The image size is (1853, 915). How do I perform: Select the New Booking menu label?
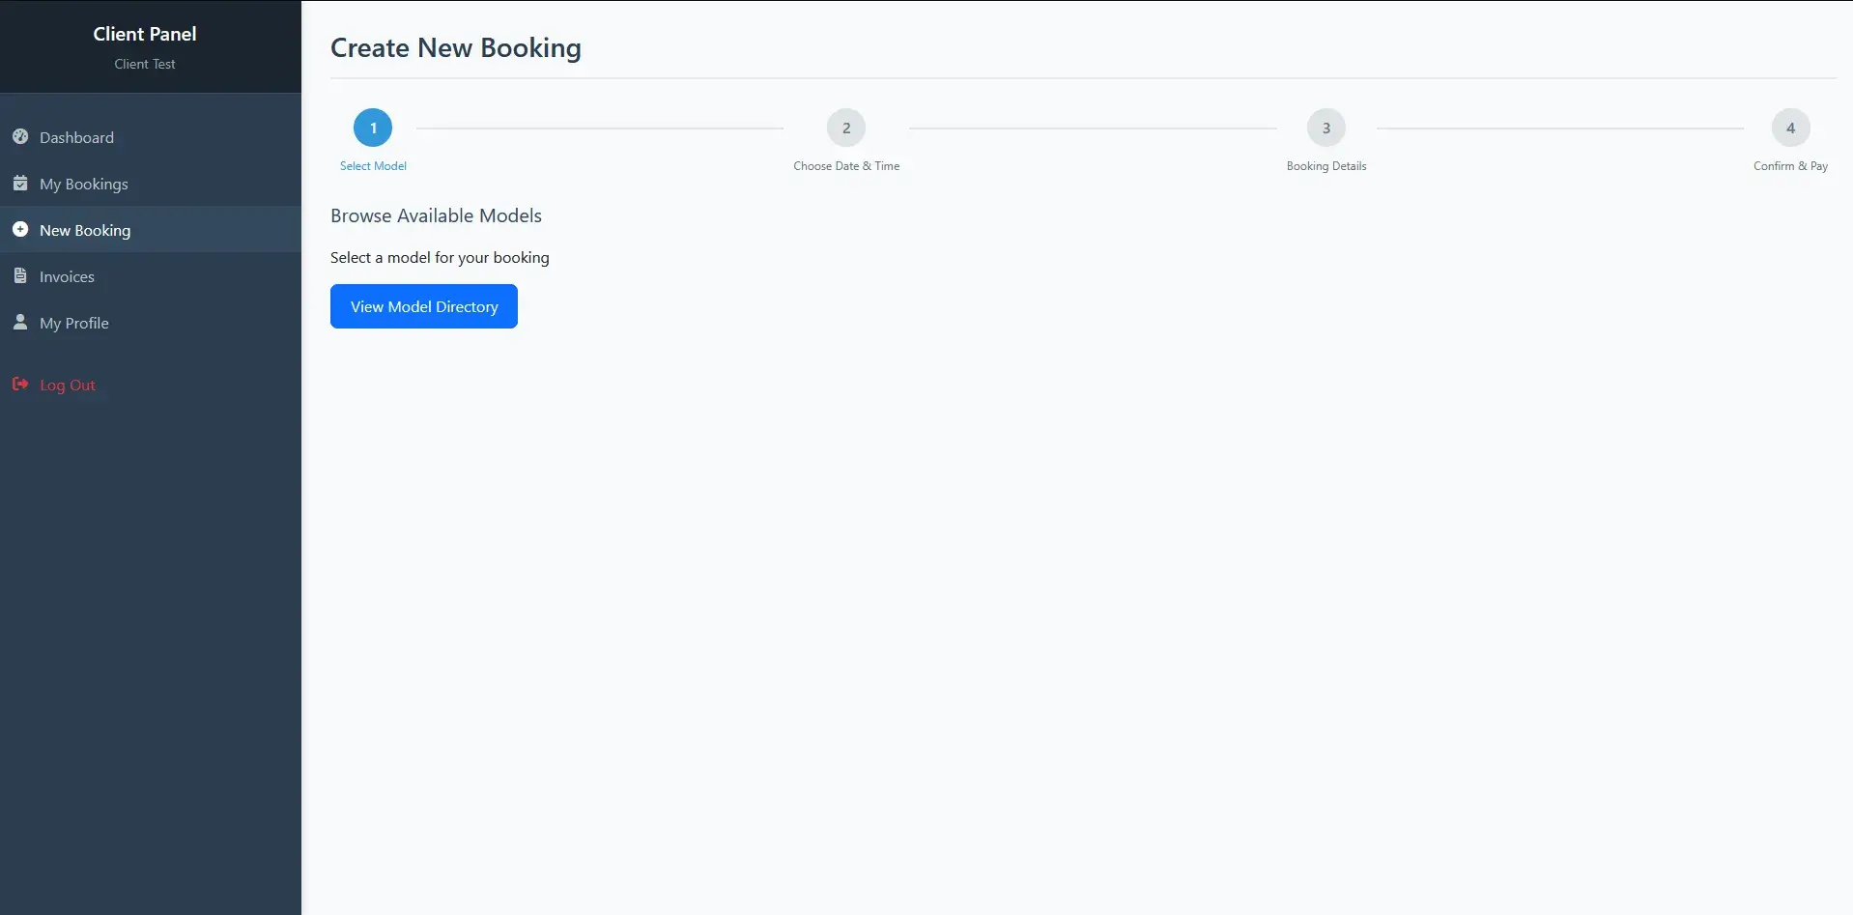(x=85, y=231)
